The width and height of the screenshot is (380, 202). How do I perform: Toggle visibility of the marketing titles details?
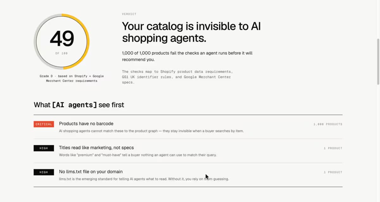pyautogui.click(x=96, y=148)
